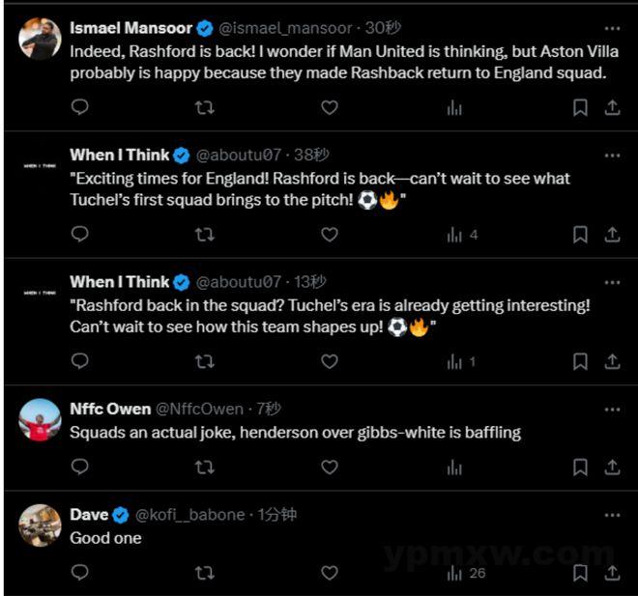Open more options on Ismael Mansoor's tweet

click(612, 28)
